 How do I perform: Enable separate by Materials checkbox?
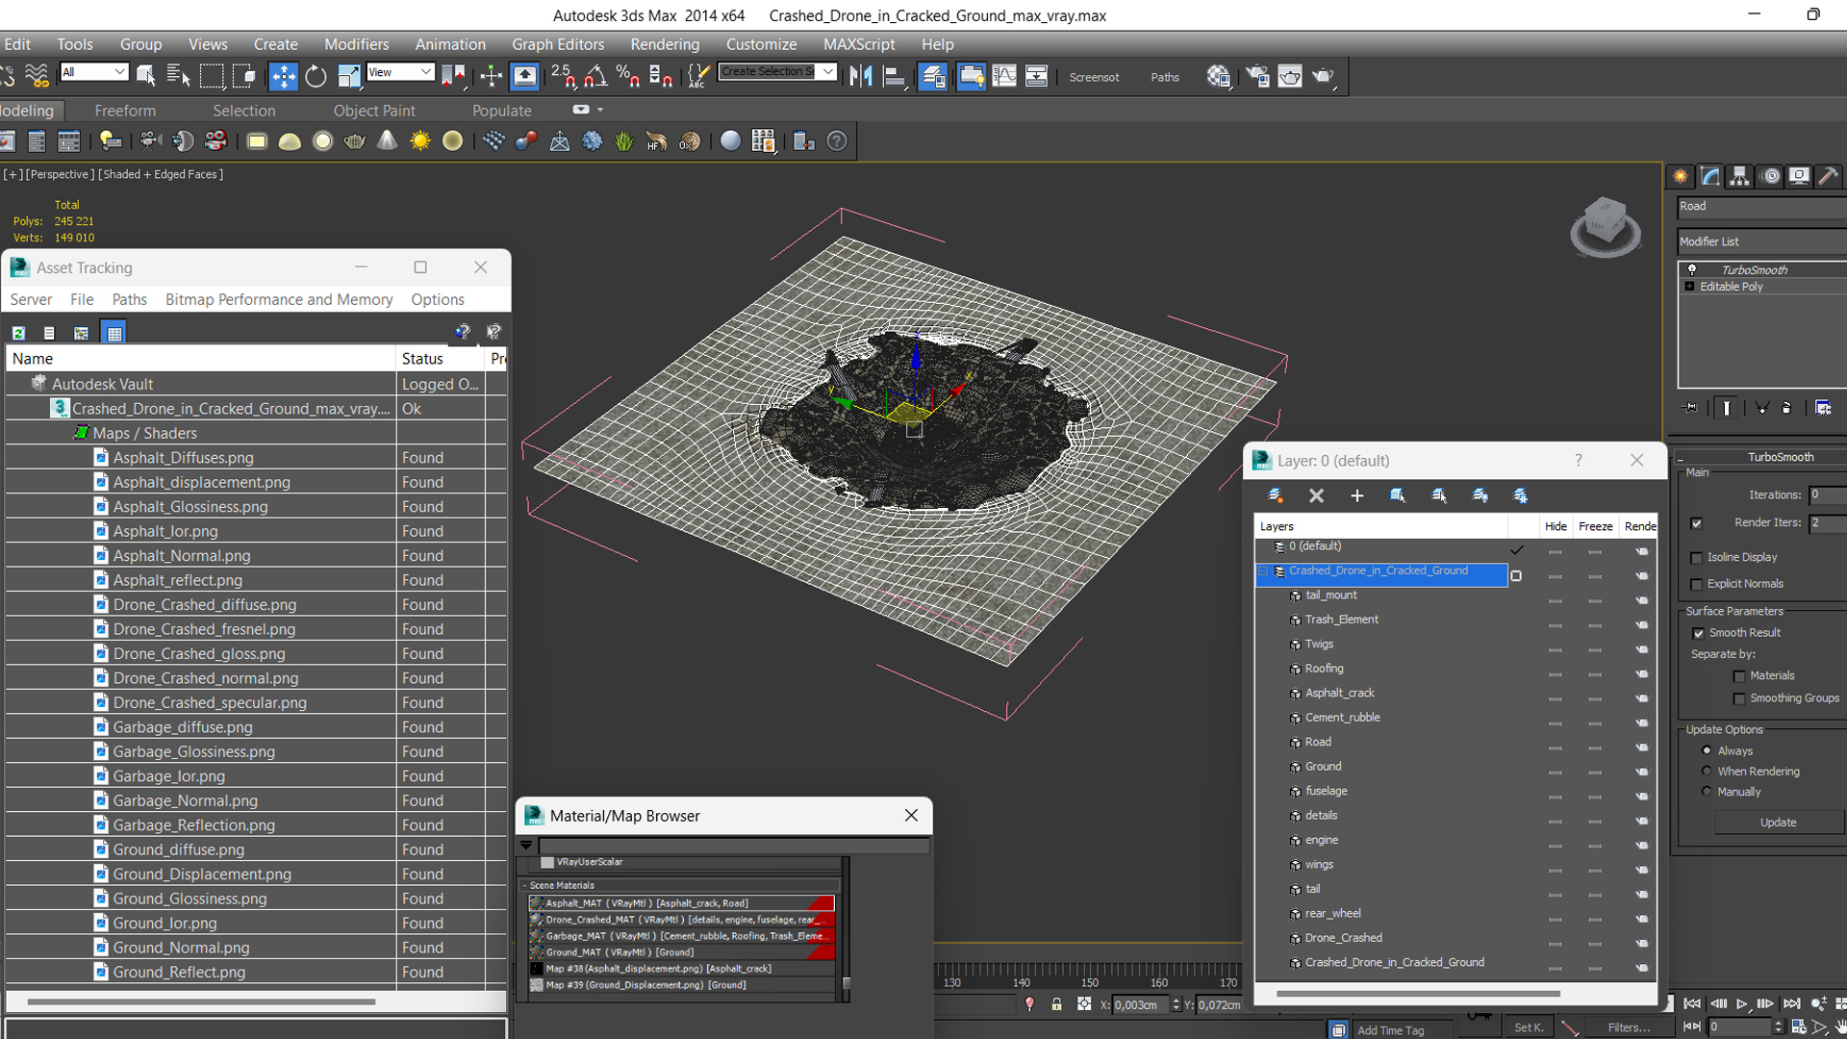1739,676
